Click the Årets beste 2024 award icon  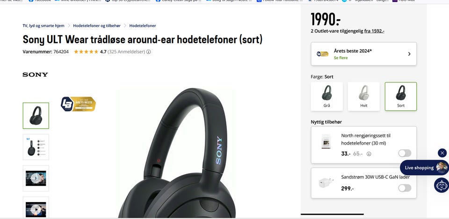322,54
